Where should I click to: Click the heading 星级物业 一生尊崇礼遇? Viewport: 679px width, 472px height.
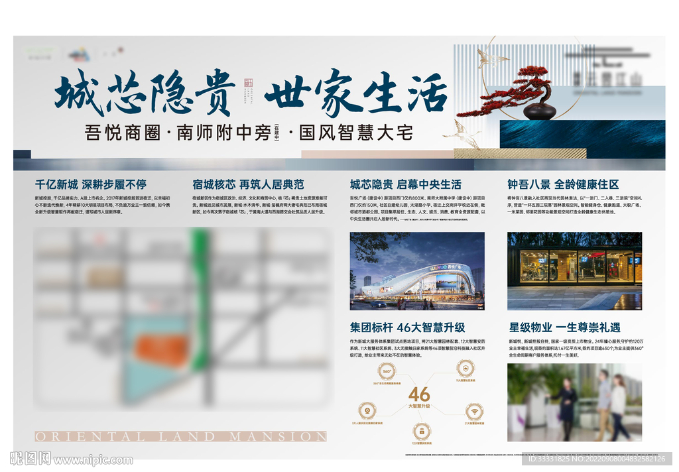pos(565,327)
